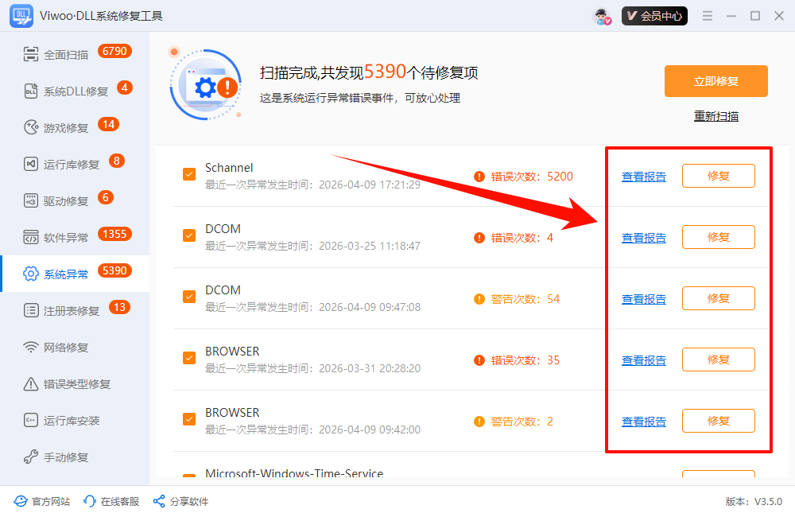Click the user avatar icon in title bar
This screenshot has height=517, width=795.
click(x=602, y=16)
